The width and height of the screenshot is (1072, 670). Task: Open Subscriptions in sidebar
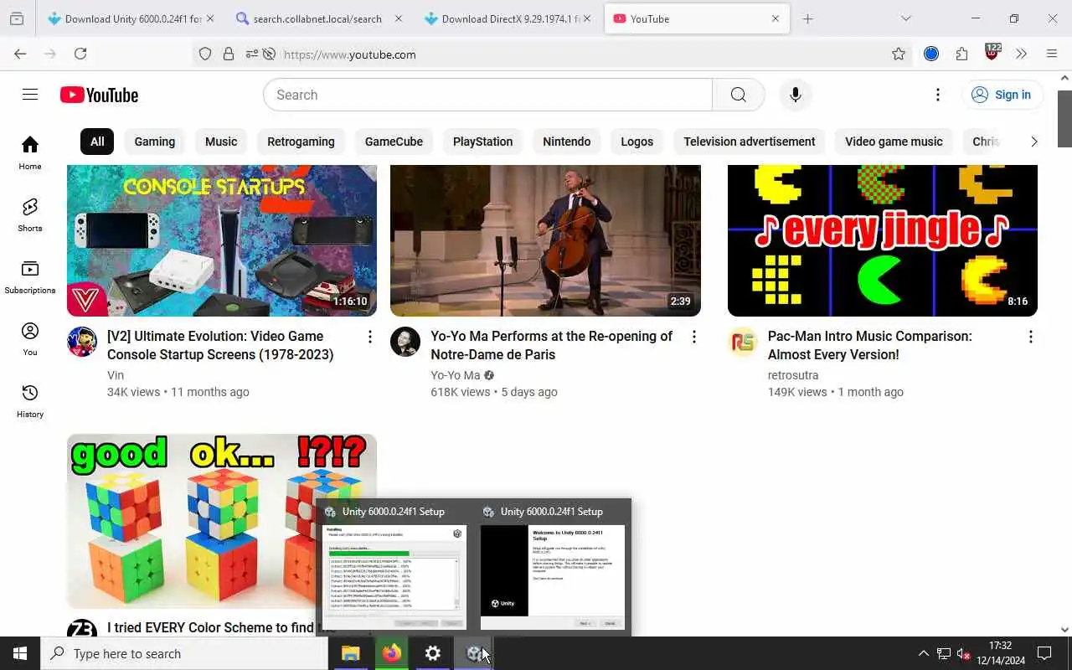coord(30,276)
